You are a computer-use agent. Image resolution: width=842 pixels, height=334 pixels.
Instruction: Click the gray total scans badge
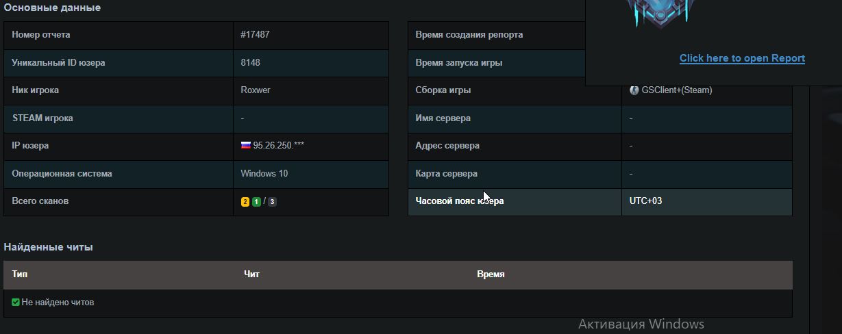(x=272, y=202)
